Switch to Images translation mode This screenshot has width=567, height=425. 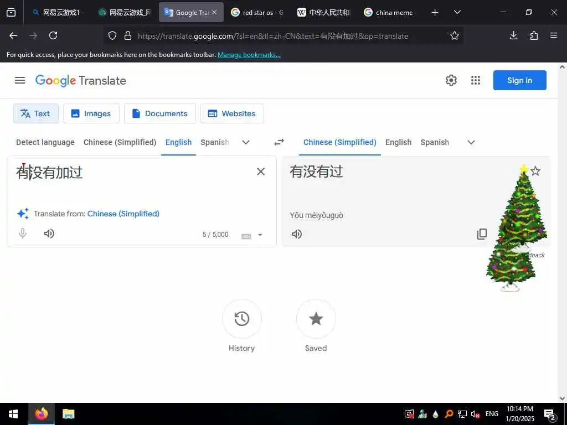click(x=91, y=113)
